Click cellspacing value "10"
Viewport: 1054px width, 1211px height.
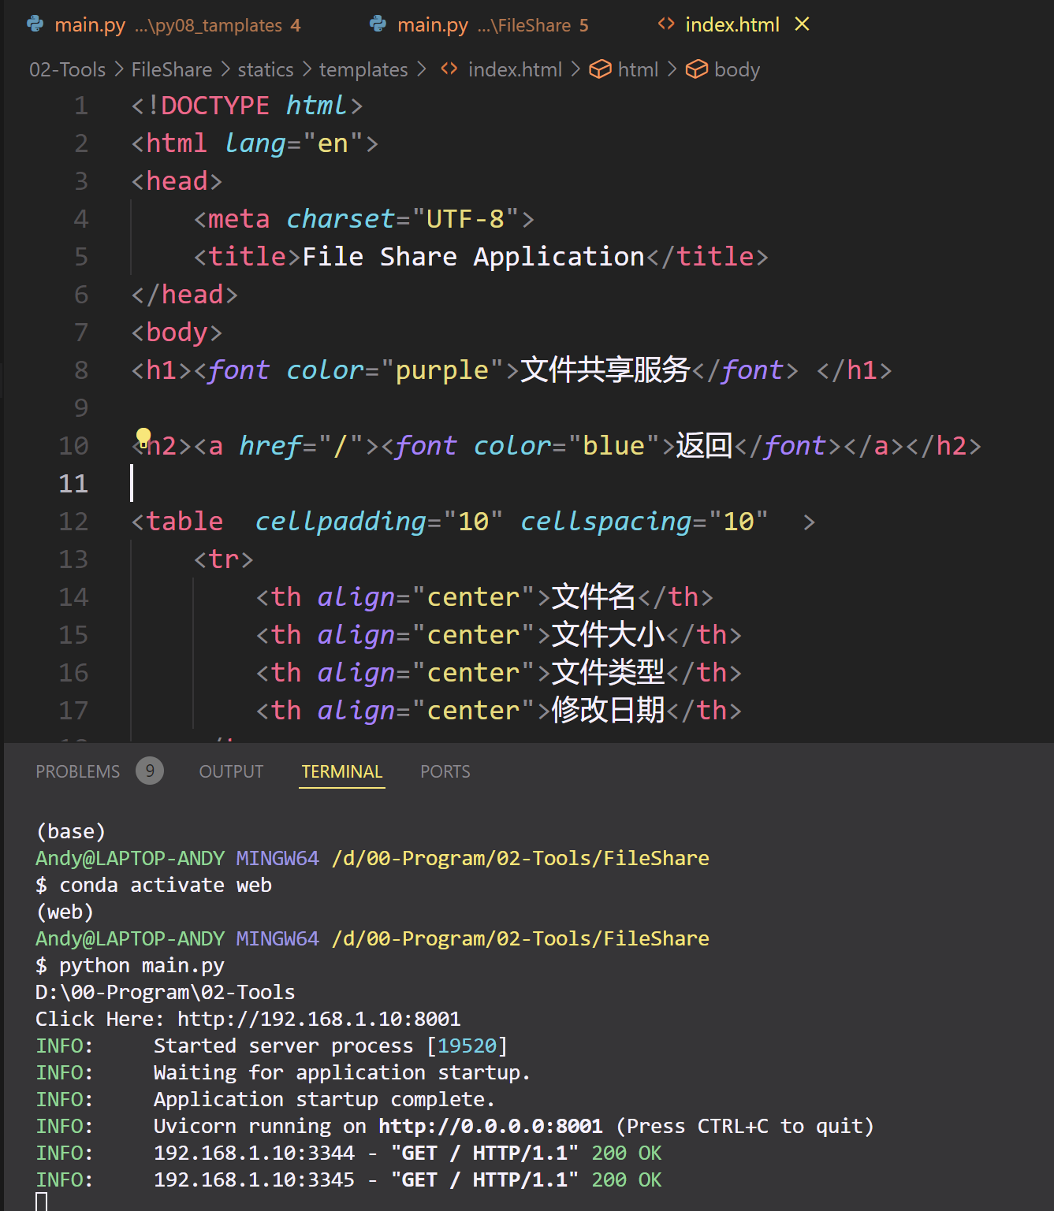click(738, 522)
